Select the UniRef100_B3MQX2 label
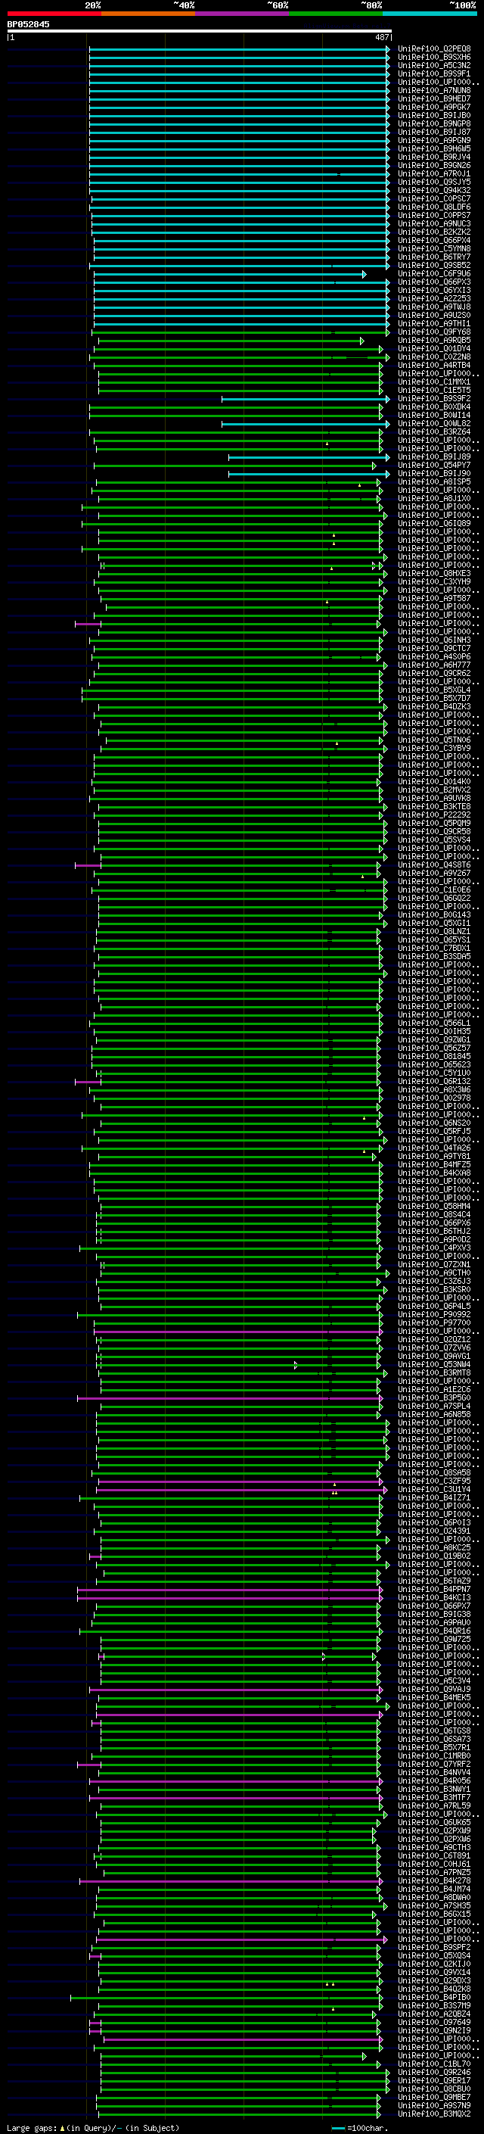This screenshot has width=484, height=2134. point(434,2114)
